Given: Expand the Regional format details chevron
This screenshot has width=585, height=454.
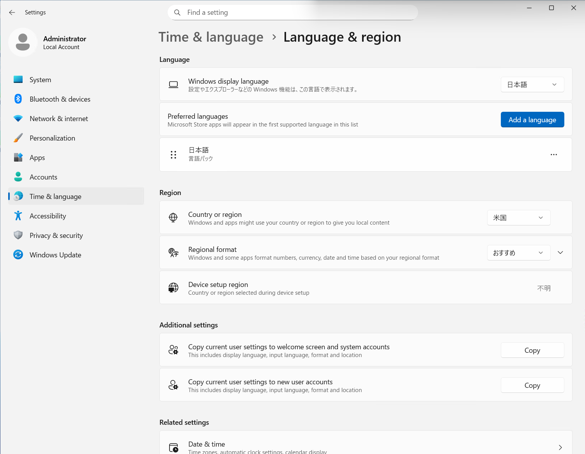Looking at the screenshot, I should 560,253.
